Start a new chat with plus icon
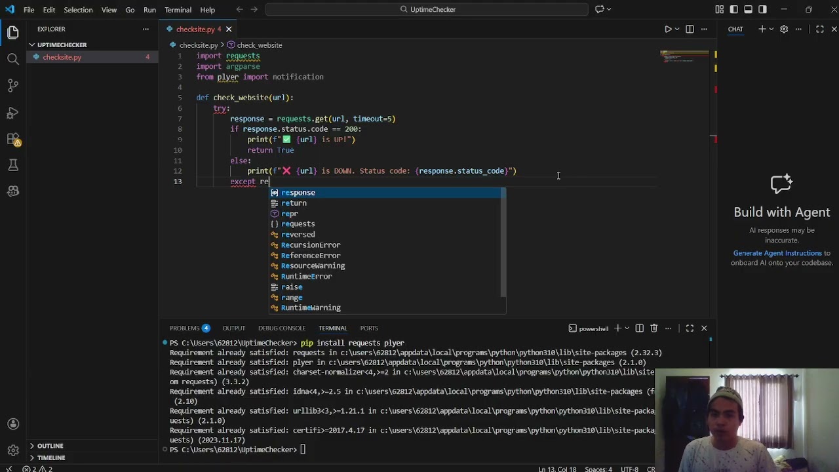The width and height of the screenshot is (839, 472). pos(762,29)
